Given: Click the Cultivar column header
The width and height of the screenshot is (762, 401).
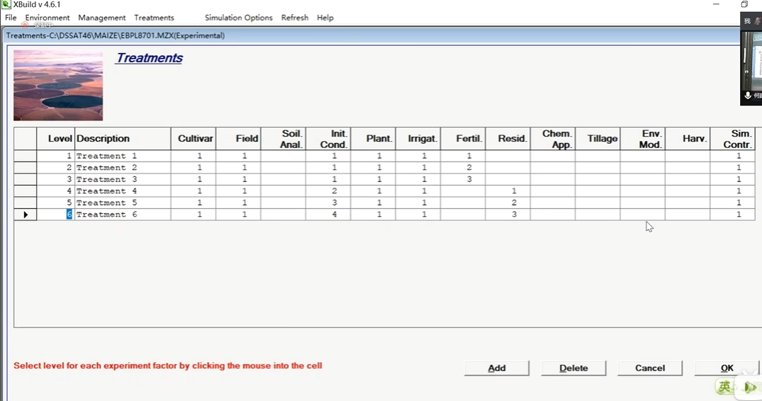Looking at the screenshot, I should (x=194, y=138).
